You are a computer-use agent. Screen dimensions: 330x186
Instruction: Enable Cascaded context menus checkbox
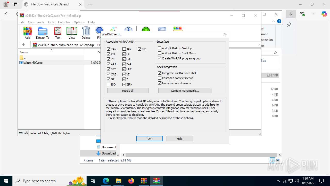[x=160, y=78]
